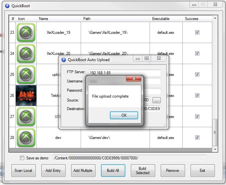Click the Build All button

point(113,171)
